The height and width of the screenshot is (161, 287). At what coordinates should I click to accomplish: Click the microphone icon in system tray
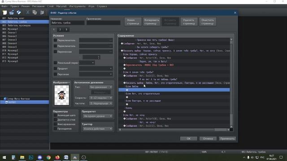click(x=248, y=157)
